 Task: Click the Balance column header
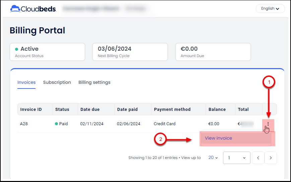(217, 110)
